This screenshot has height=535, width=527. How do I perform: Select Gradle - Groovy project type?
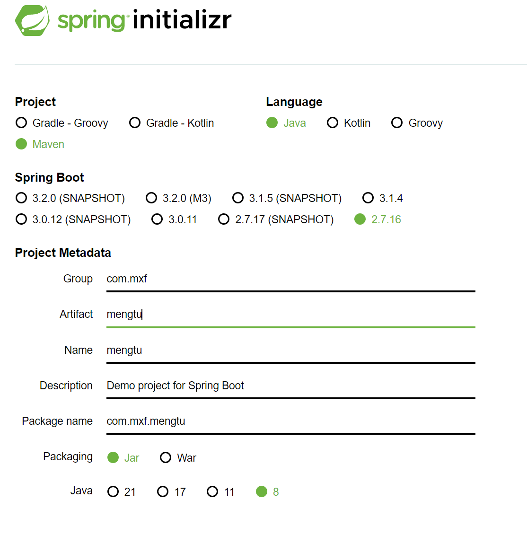(62, 123)
